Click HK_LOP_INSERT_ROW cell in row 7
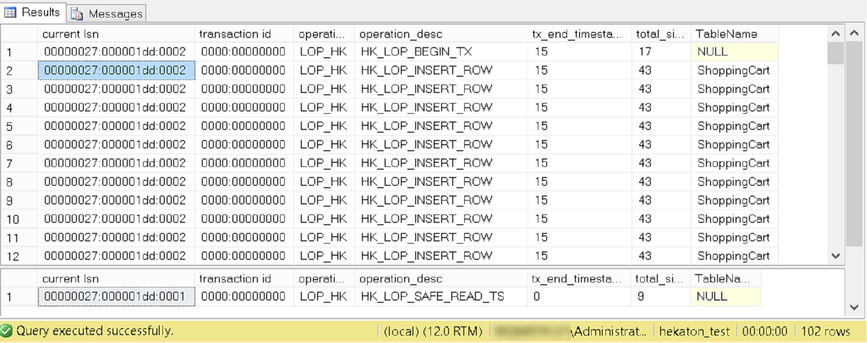The image size is (867, 343). pos(441,163)
